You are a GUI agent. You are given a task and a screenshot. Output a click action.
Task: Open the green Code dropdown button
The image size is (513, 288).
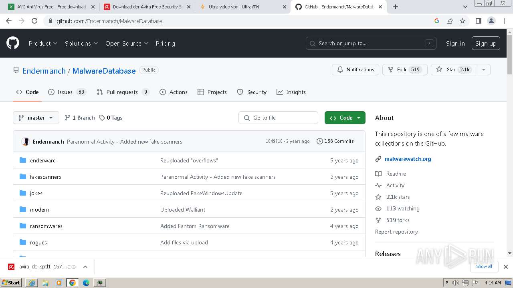pyautogui.click(x=345, y=118)
